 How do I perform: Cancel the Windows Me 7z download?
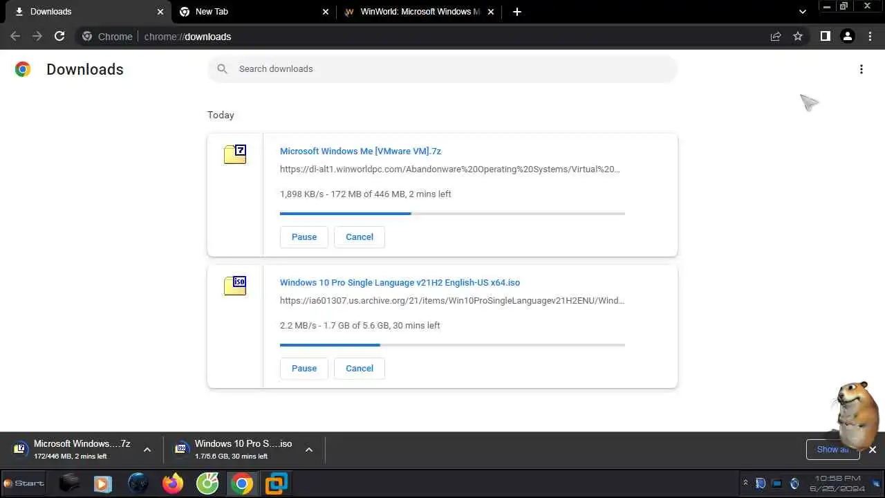[x=360, y=237]
